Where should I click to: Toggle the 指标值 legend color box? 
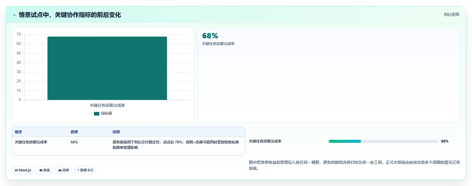97,113
